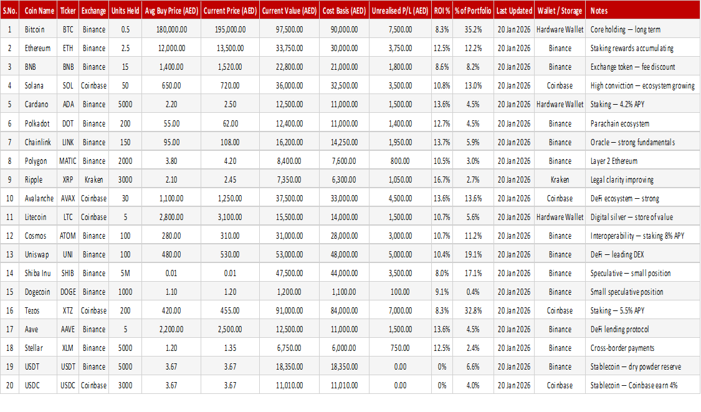Select the ATOM ticker cell
The image size is (701, 412).
coord(68,236)
